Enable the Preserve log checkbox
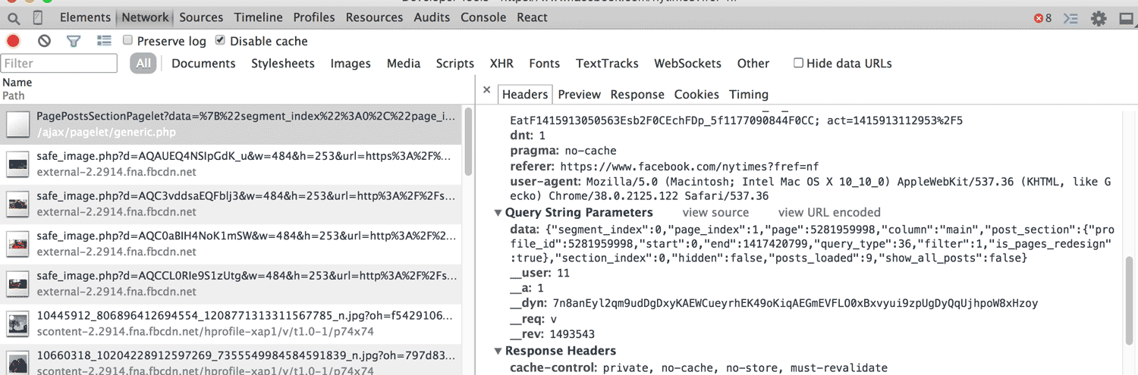 (x=127, y=40)
